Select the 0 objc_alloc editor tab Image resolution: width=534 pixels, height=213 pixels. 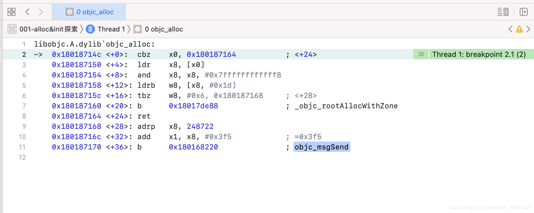89,12
